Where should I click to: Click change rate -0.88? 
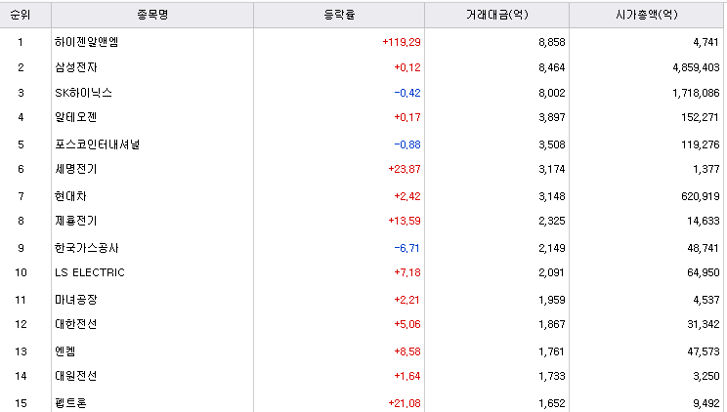(407, 144)
